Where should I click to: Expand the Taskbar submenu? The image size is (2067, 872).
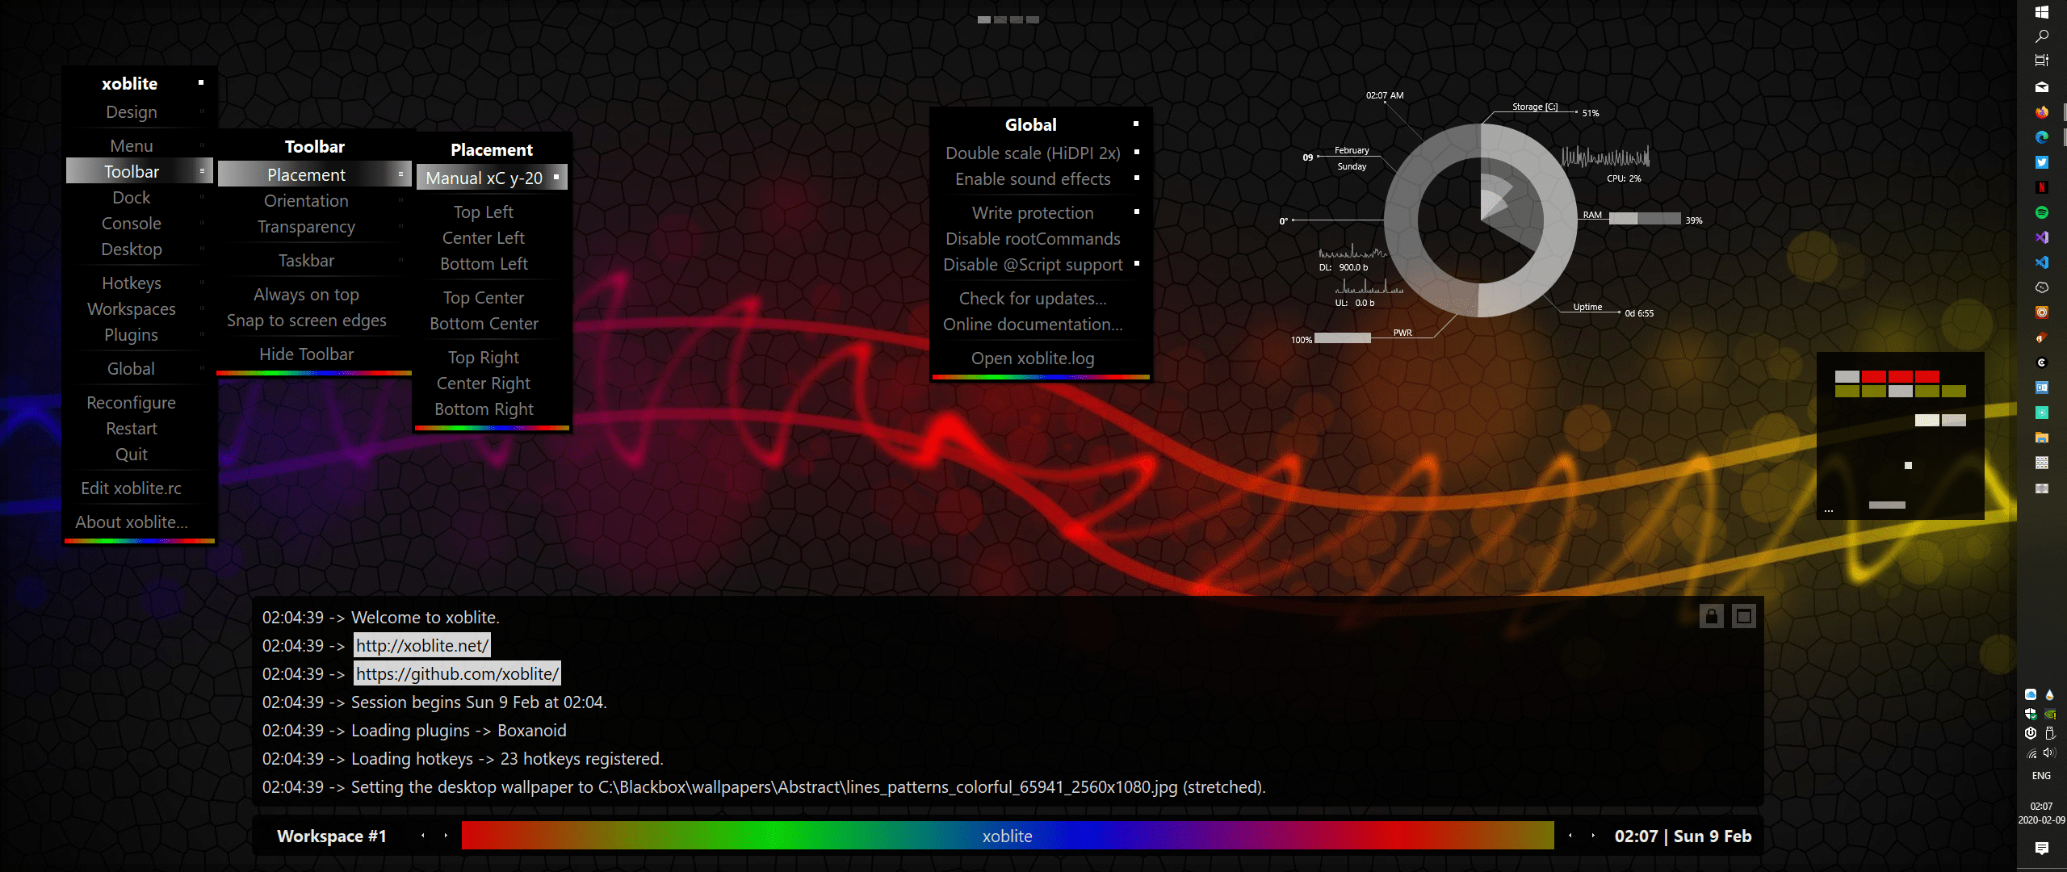click(x=306, y=260)
